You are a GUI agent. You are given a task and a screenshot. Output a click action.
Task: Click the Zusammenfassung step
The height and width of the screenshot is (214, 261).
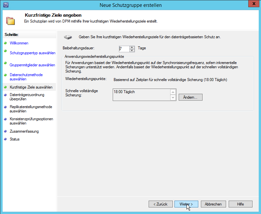pos(24,131)
